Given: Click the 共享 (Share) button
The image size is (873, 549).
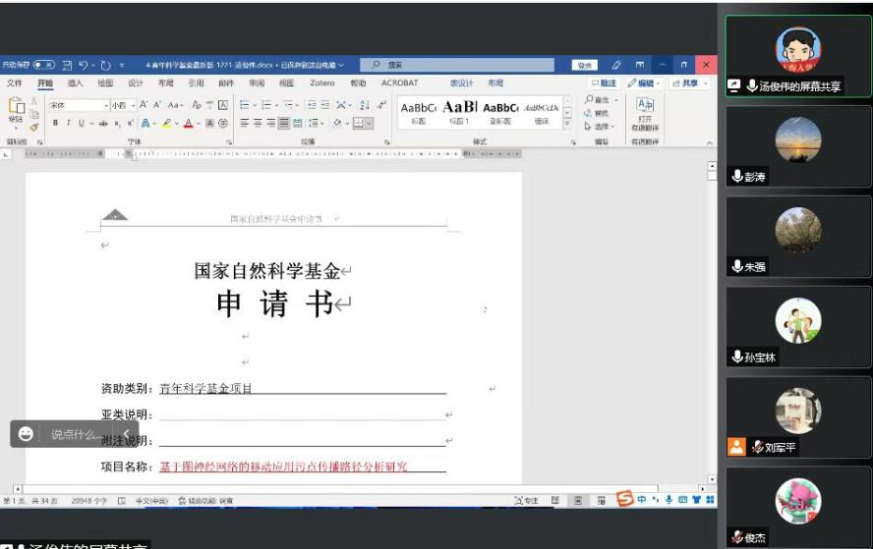Looking at the screenshot, I should [x=690, y=83].
